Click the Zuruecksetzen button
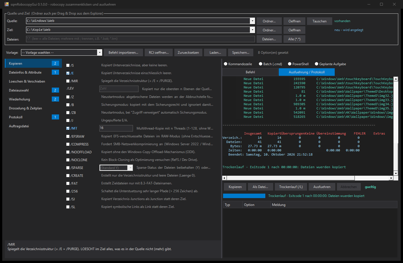Image resolution: width=403 pixels, height=263 pixels. pos(188,53)
